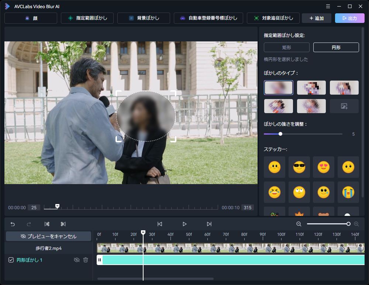This screenshot has width=369, height=285.
Task: Toggle visibility of 円形ぼかし 1 track
Action: (76, 260)
